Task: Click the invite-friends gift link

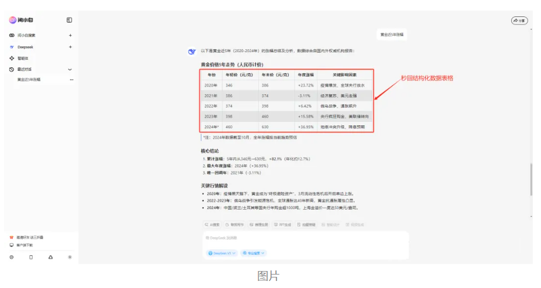Action: tap(26, 237)
